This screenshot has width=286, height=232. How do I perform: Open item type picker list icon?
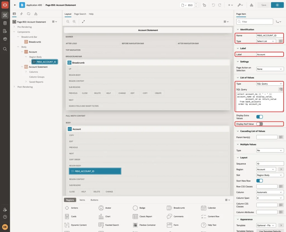click(x=281, y=41)
